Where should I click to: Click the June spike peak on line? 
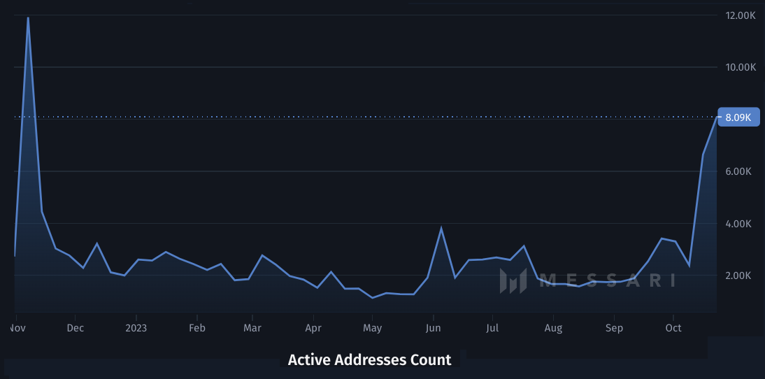441,228
